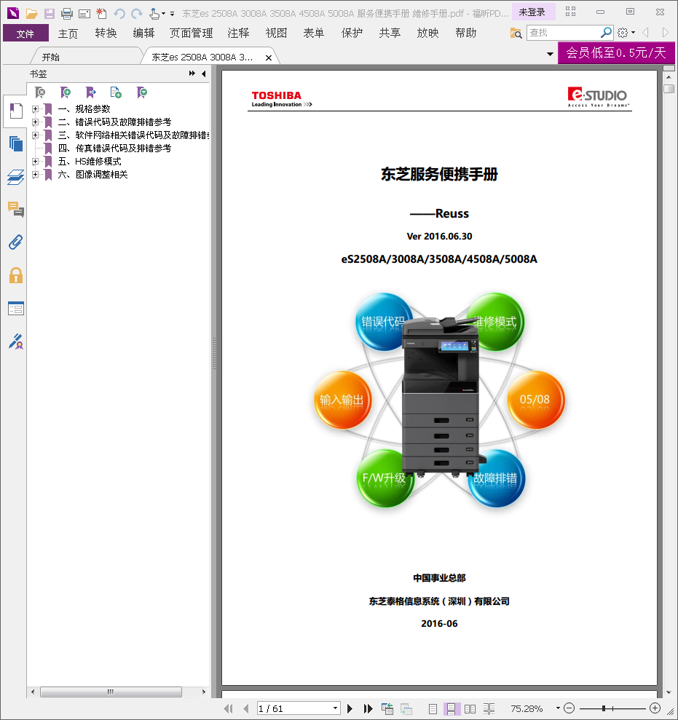Save the document with floppy disk icon
The image size is (678, 720).
coord(49,13)
